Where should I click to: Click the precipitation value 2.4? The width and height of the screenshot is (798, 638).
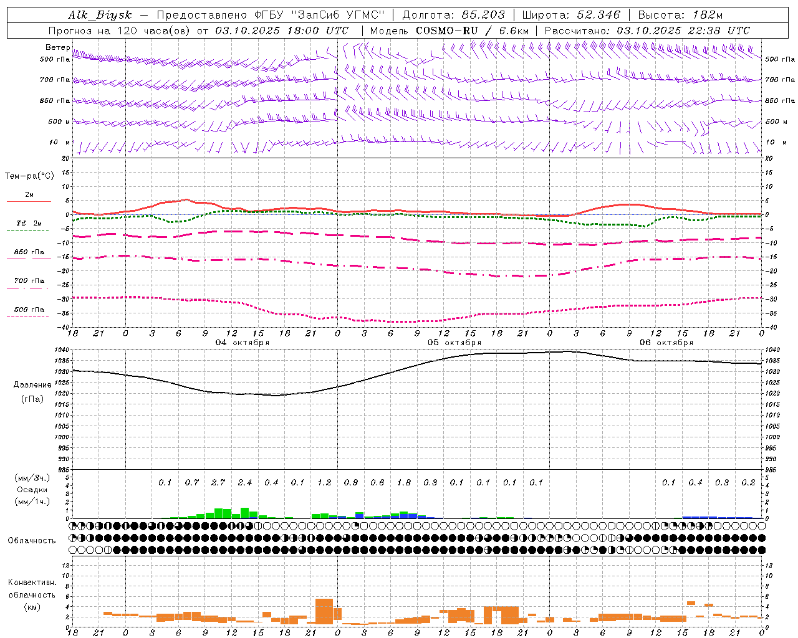pyautogui.click(x=245, y=483)
